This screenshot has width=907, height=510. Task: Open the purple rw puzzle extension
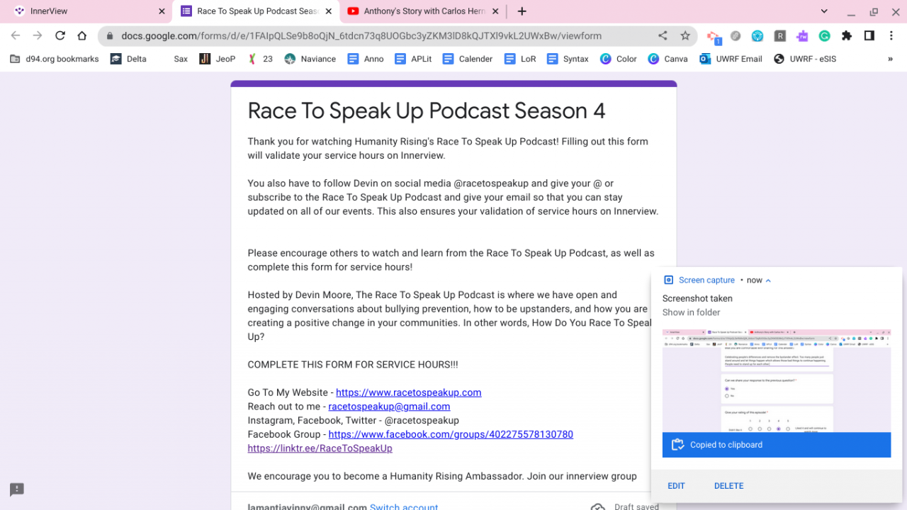[802, 35]
